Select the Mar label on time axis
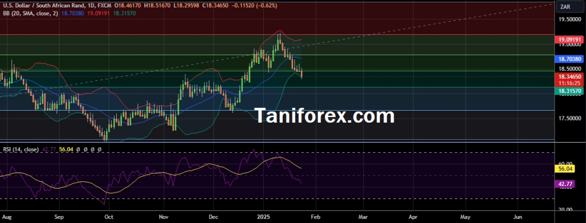Viewport: 586px width, 223px height. point(363,216)
